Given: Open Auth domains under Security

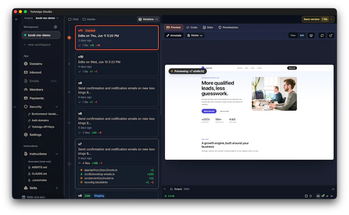Looking at the screenshot, I should (x=38, y=120).
